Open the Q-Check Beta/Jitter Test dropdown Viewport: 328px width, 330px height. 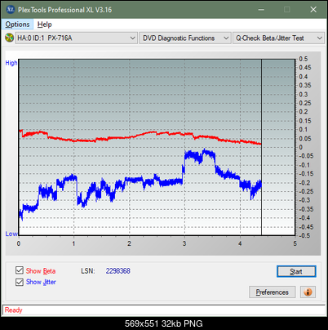278,38
